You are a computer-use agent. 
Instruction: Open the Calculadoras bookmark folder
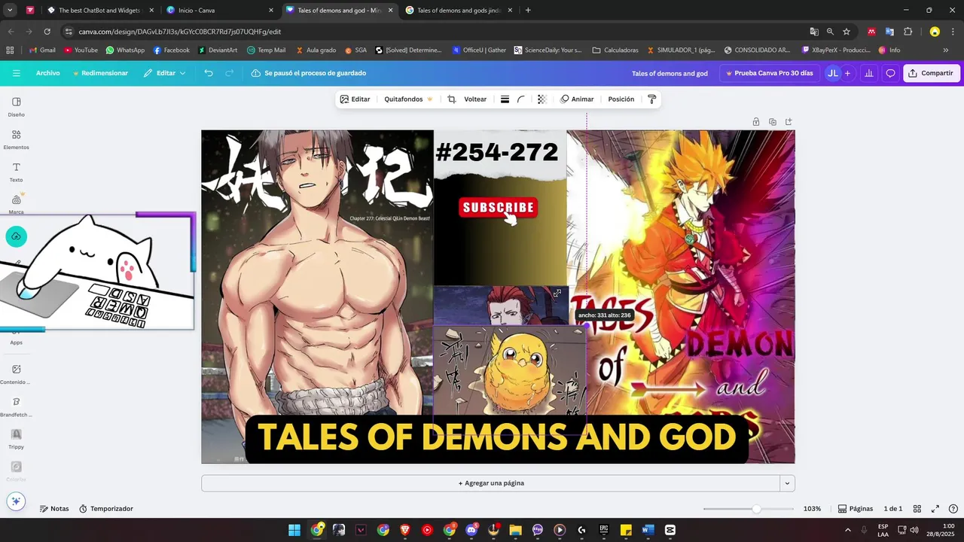[615, 50]
